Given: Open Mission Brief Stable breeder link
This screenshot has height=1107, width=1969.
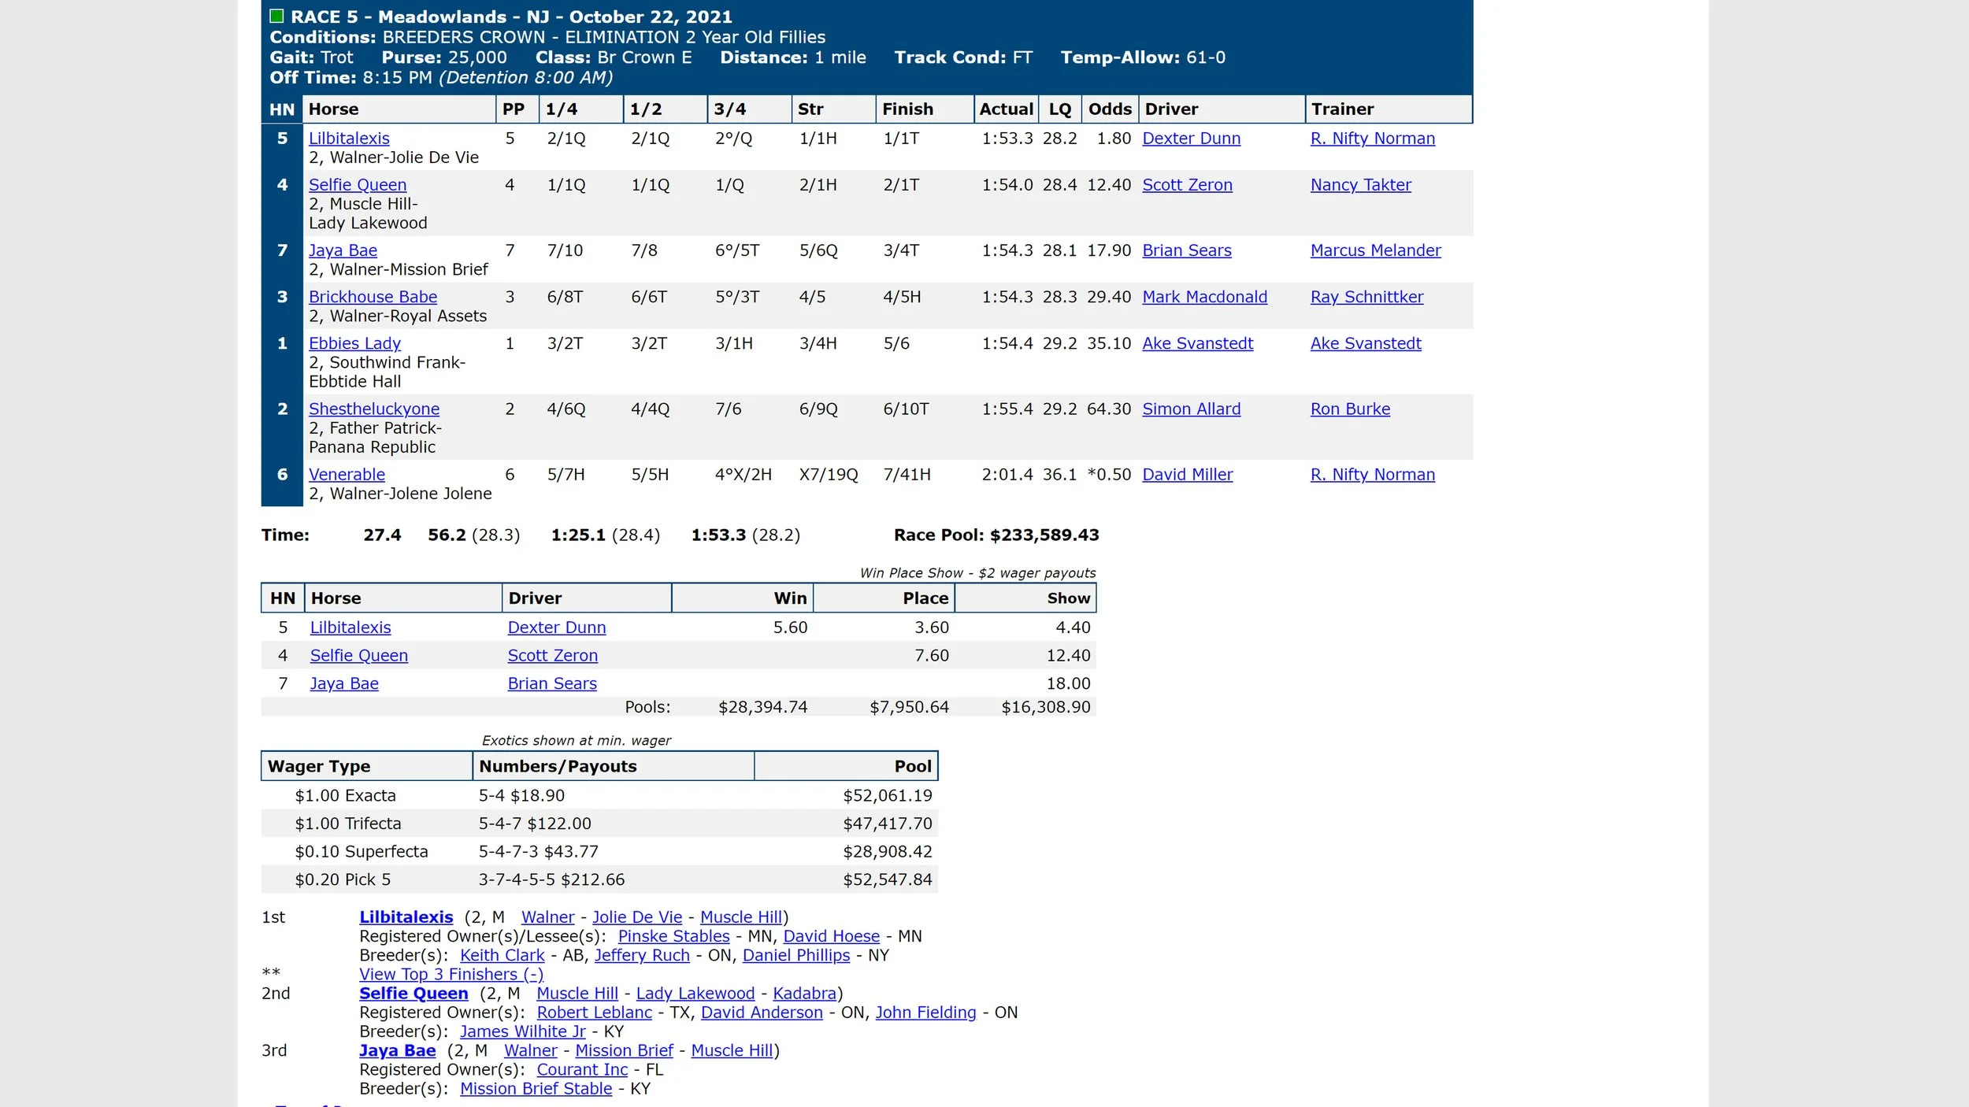Looking at the screenshot, I should point(536,1089).
